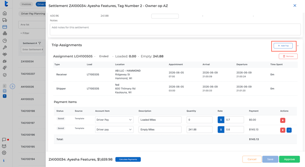The image size is (305, 167).
Task: Click quantity field showing 241.88
Action: (x=199, y=130)
